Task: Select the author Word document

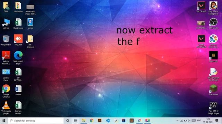Action: pos(18,90)
